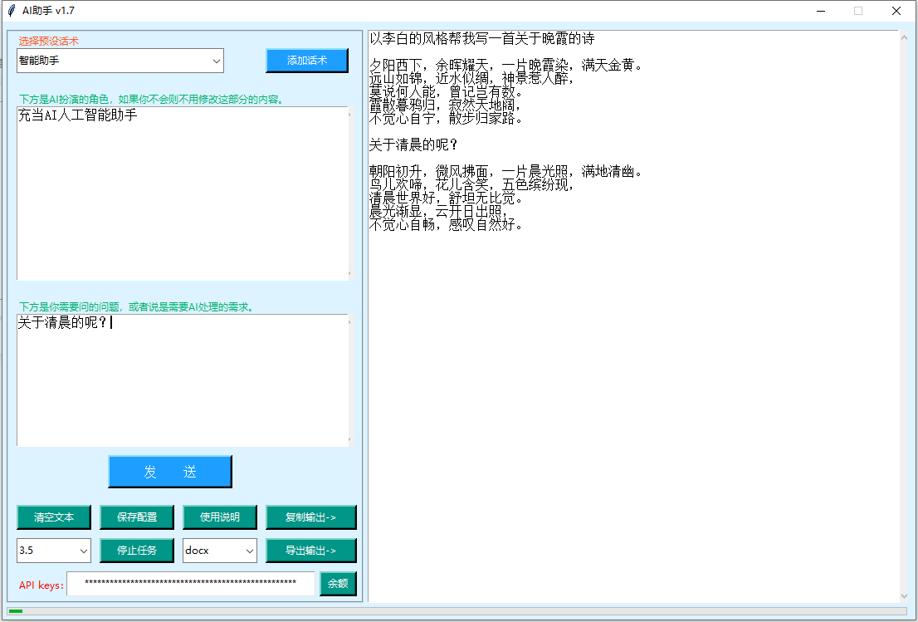The height and width of the screenshot is (622, 918).
Task: Click the progress bar at the bottom
Action: pyautogui.click(x=457, y=611)
